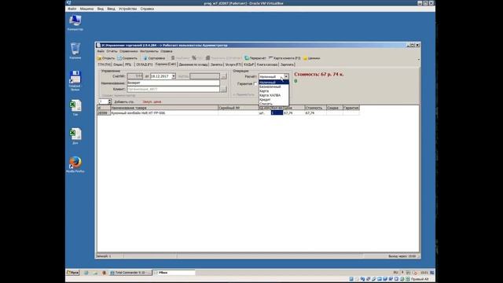Click the browse button beside Клиент field
This screenshot has width=503, height=283.
pyautogui.click(x=223, y=89)
